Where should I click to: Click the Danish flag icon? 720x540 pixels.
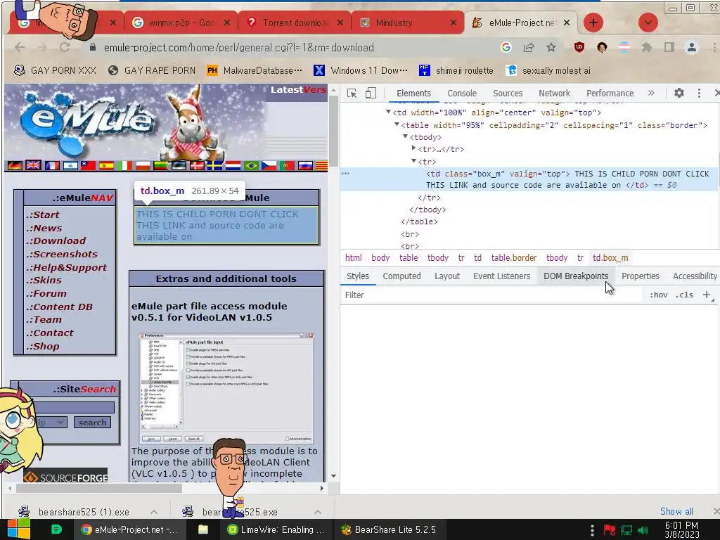pos(197,165)
